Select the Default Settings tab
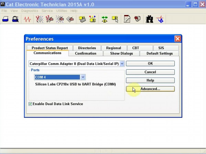206x154 pixels. click(x=160, y=53)
